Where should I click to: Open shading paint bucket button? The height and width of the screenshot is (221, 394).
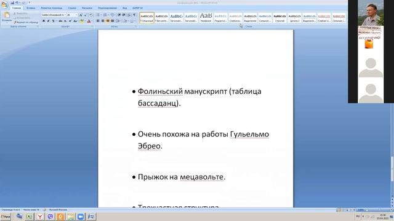(126, 21)
